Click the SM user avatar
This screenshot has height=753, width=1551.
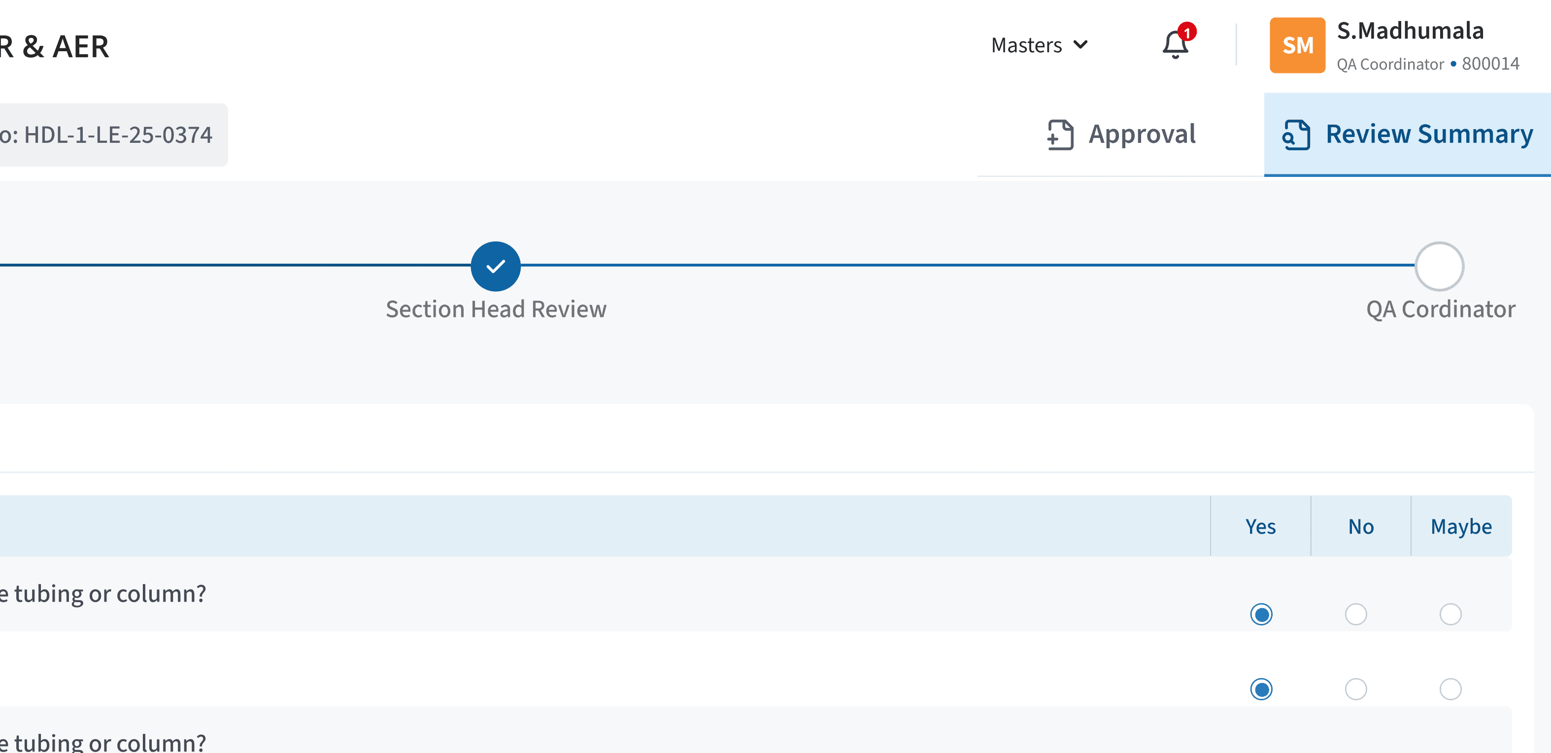coord(1297,46)
